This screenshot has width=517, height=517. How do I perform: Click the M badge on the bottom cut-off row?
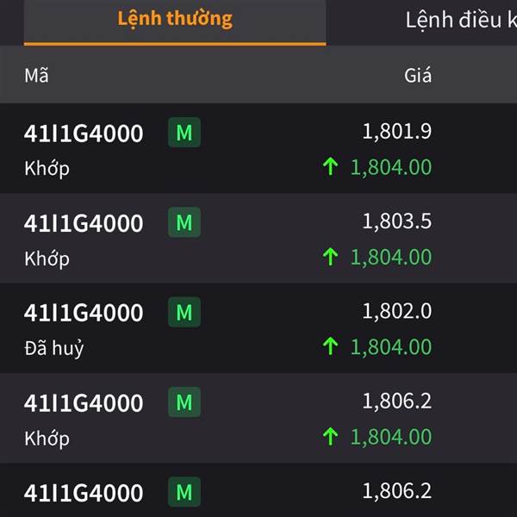(x=184, y=492)
